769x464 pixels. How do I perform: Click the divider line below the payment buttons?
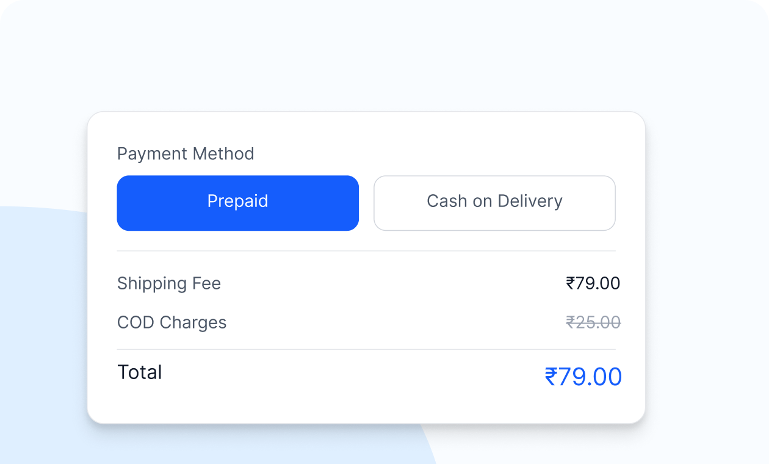[x=366, y=251]
